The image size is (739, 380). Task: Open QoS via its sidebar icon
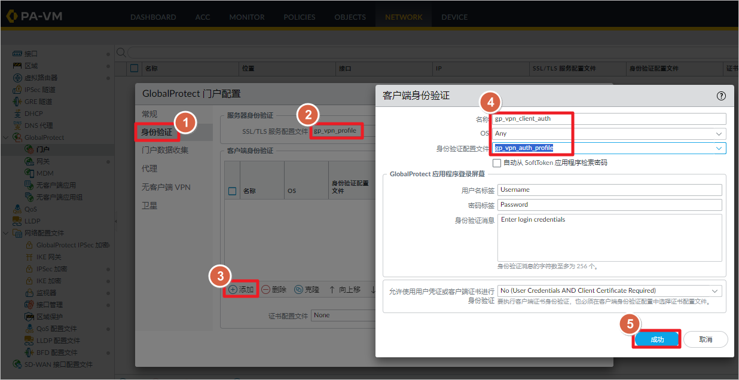17,209
